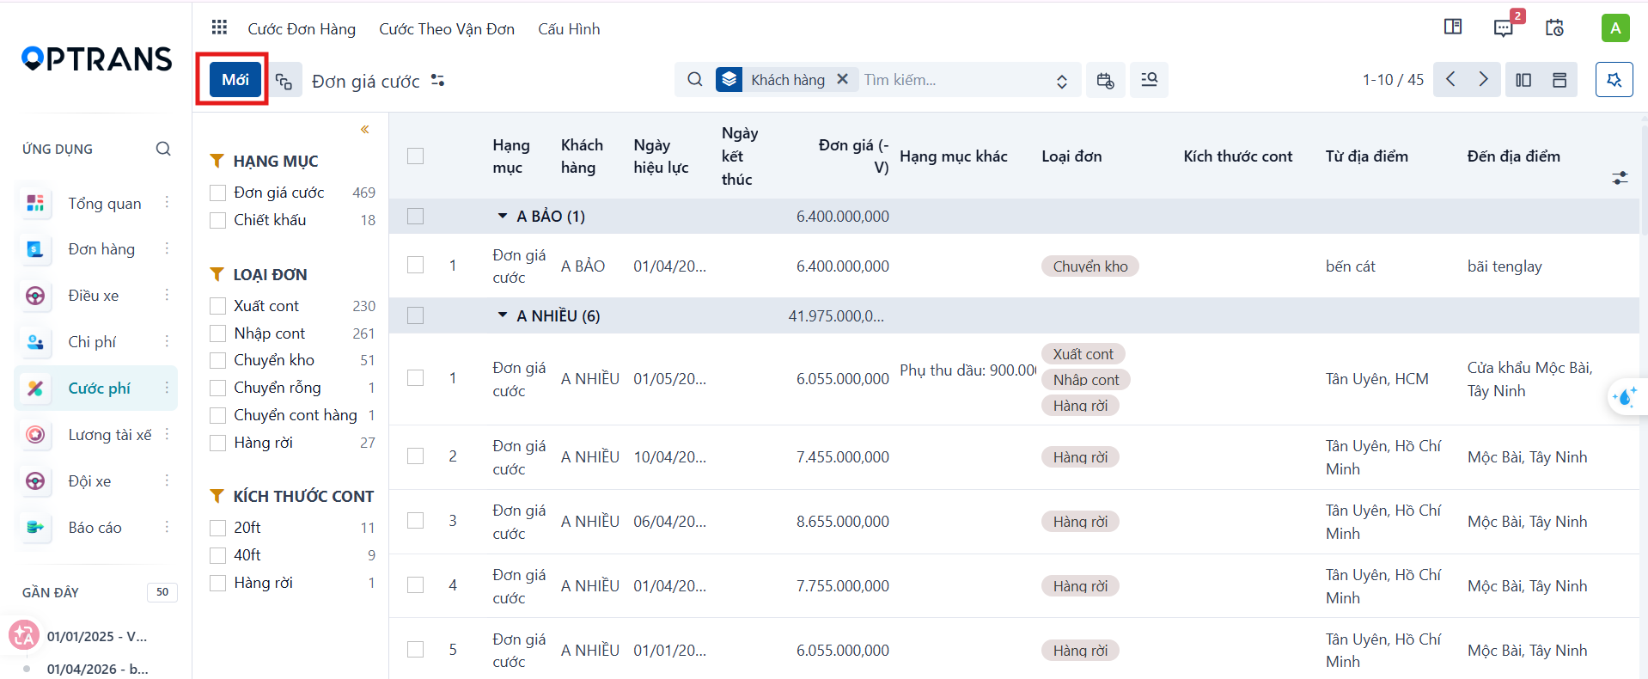Click the Mới button
This screenshot has height=679, width=1648.
pos(235,80)
